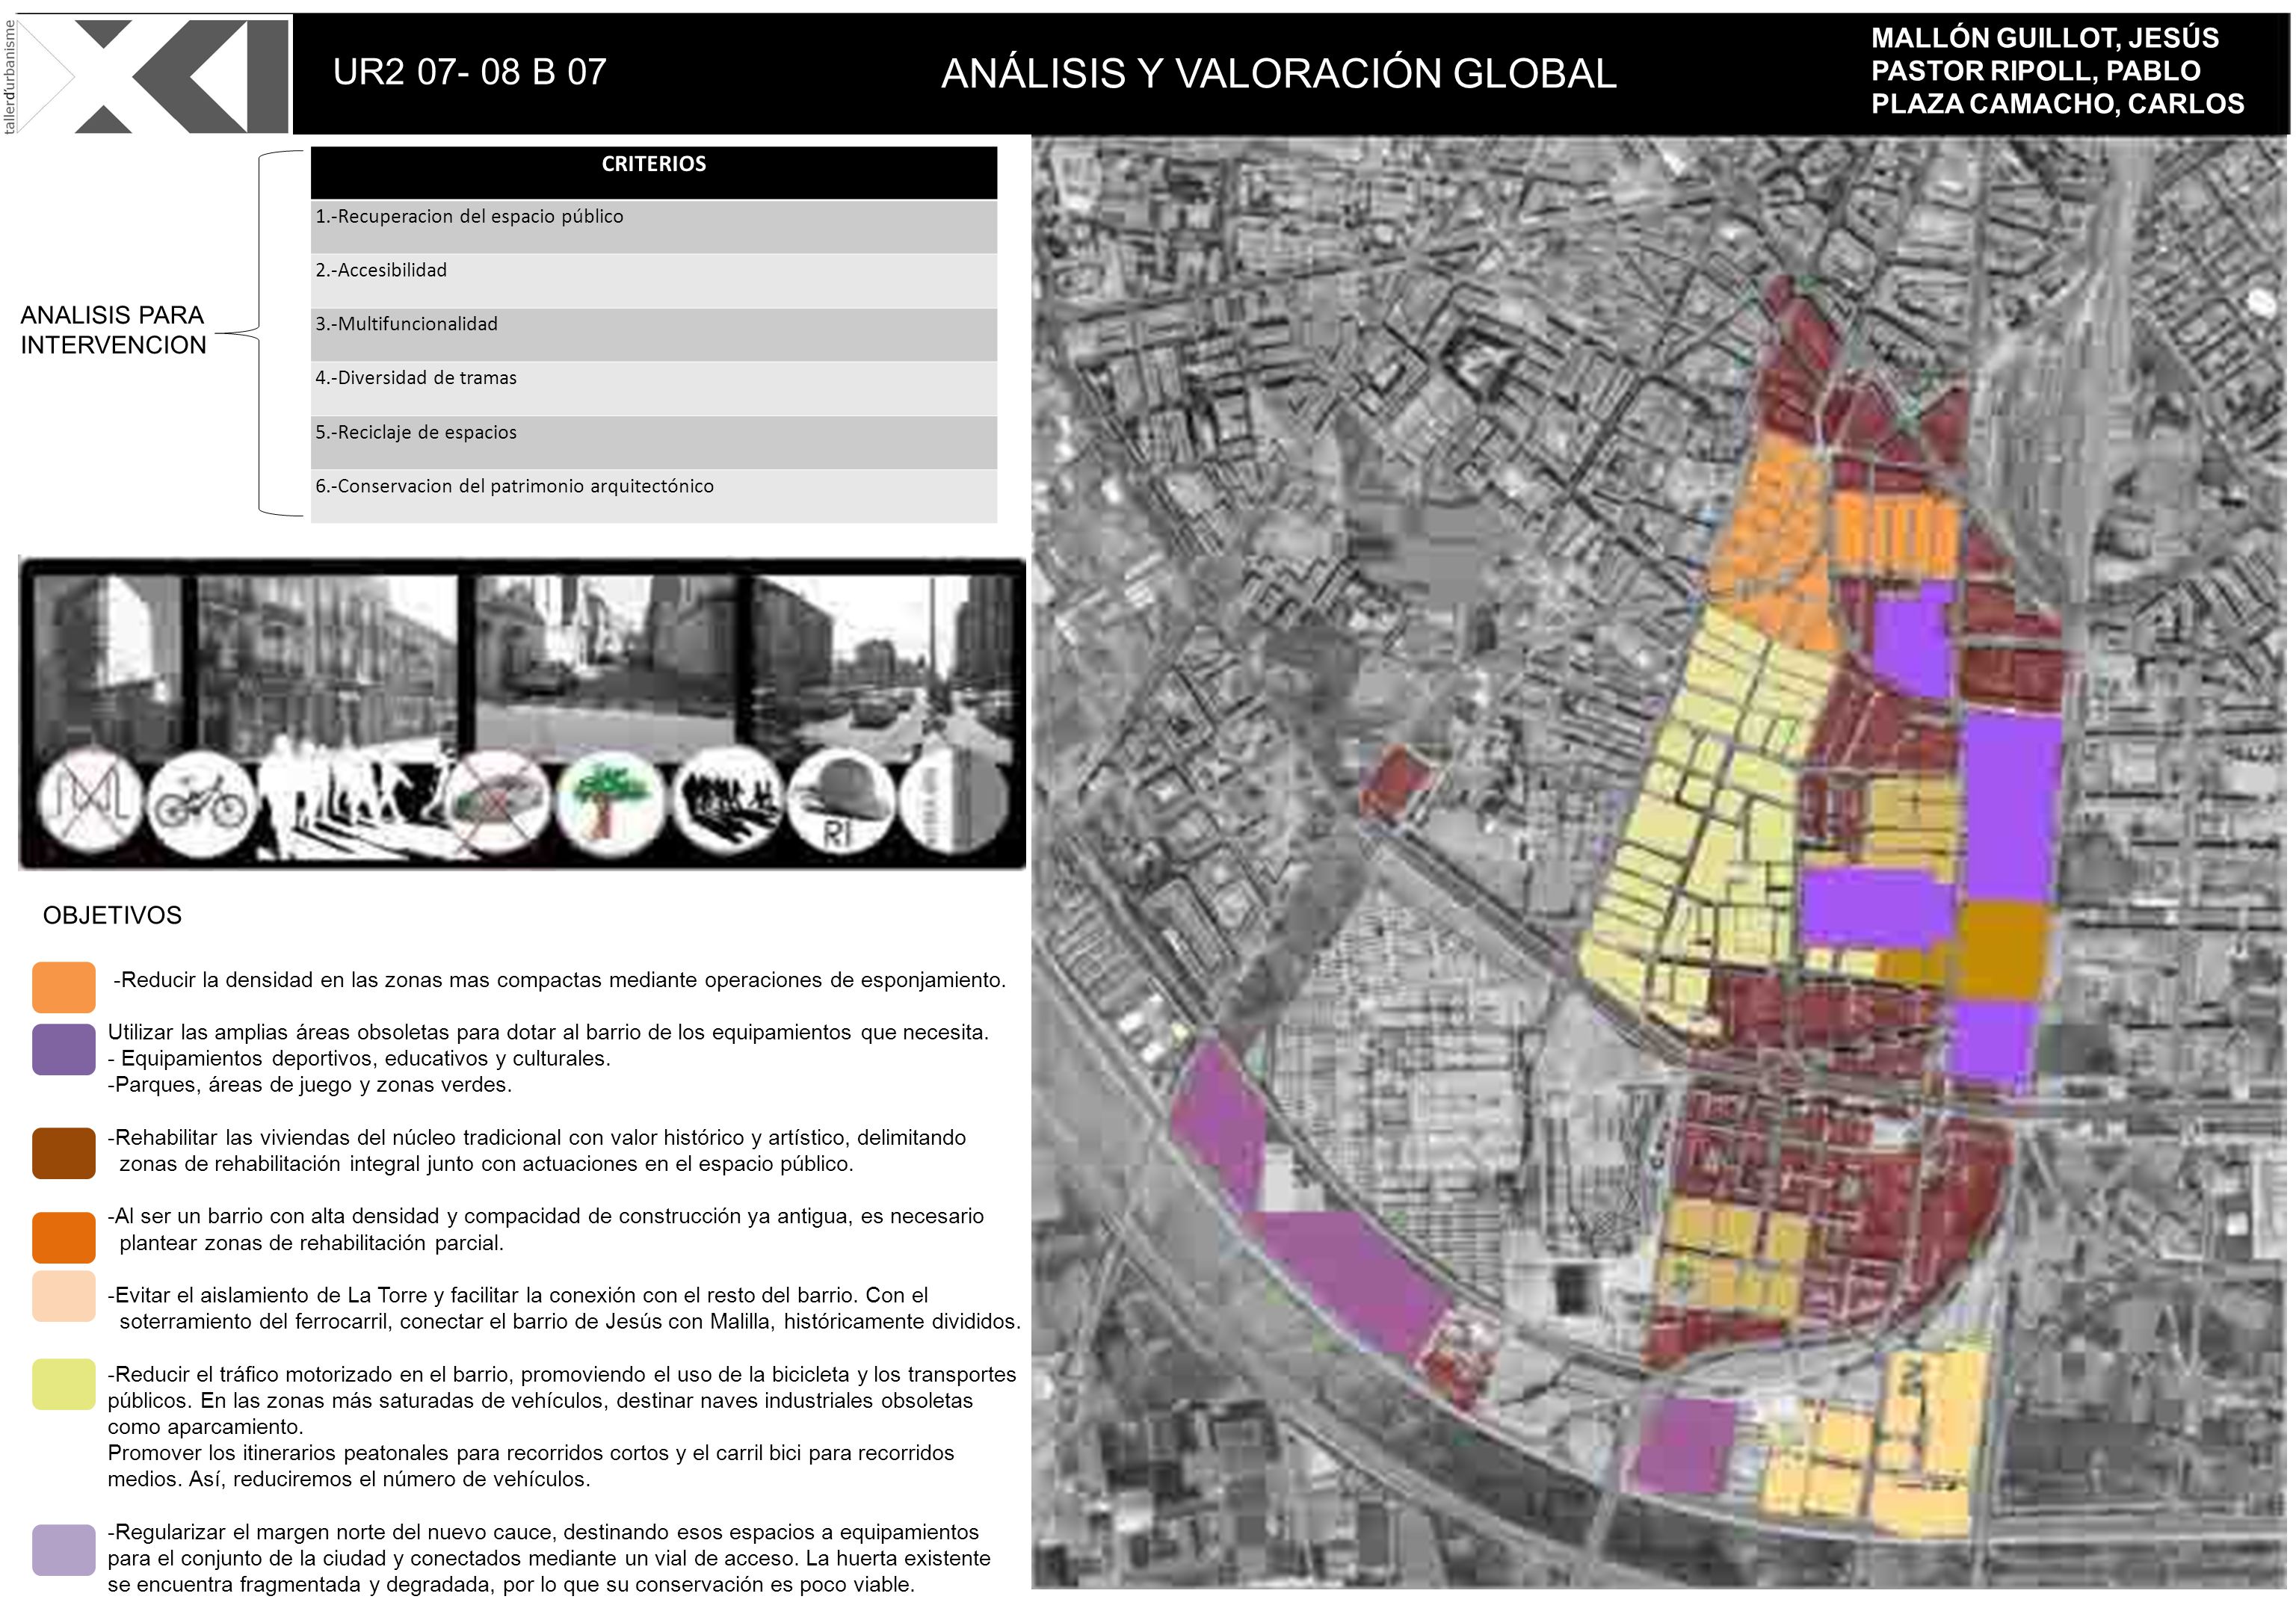The image size is (2296, 1623).
Task: Click the CRITERIOS table header
Action: (654, 173)
